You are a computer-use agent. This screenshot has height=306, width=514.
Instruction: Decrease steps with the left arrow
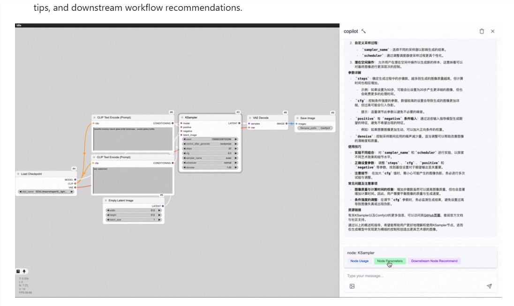[x=185, y=149]
